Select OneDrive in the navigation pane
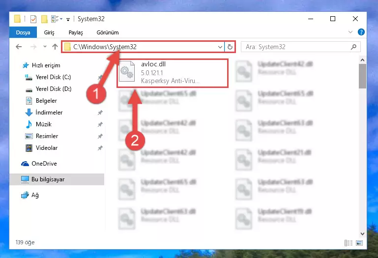378x258 pixels. 44,164
